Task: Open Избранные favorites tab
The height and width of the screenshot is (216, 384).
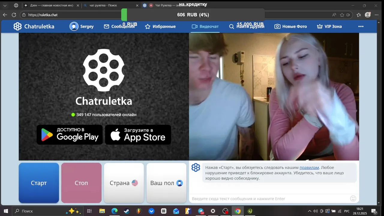Action: click(x=160, y=26)
